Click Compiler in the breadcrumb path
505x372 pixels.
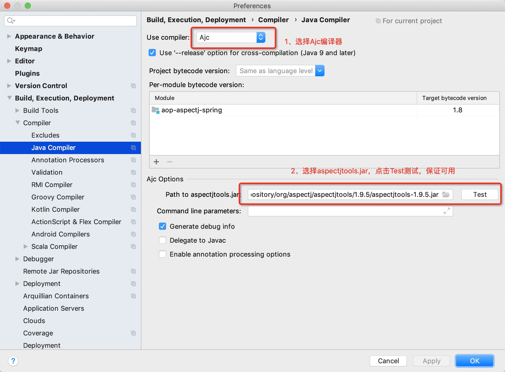pyautogui.click(x=273, y=20)
